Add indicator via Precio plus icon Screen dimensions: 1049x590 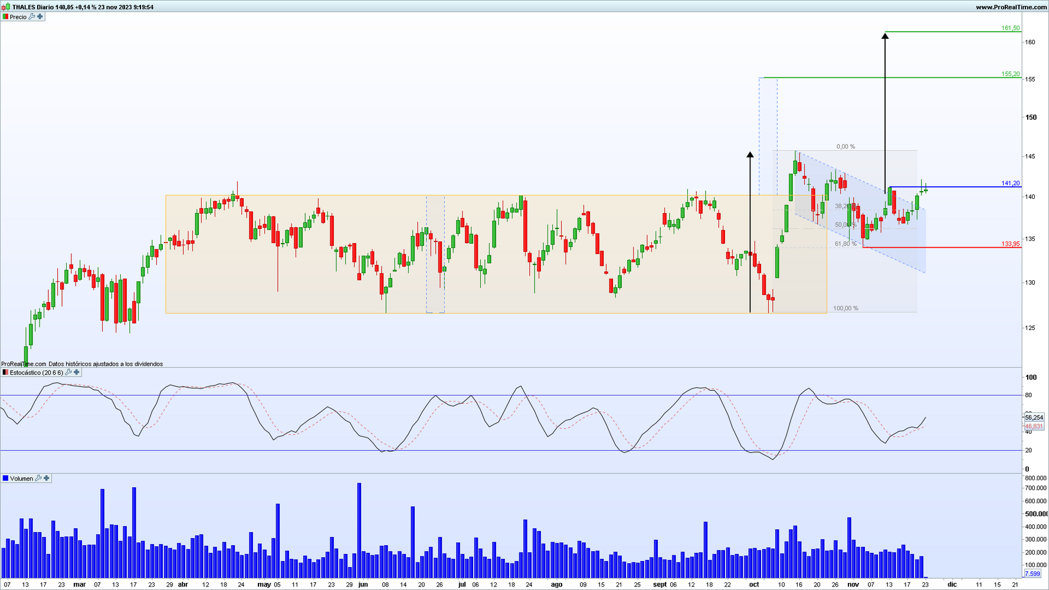click(40, 17)
